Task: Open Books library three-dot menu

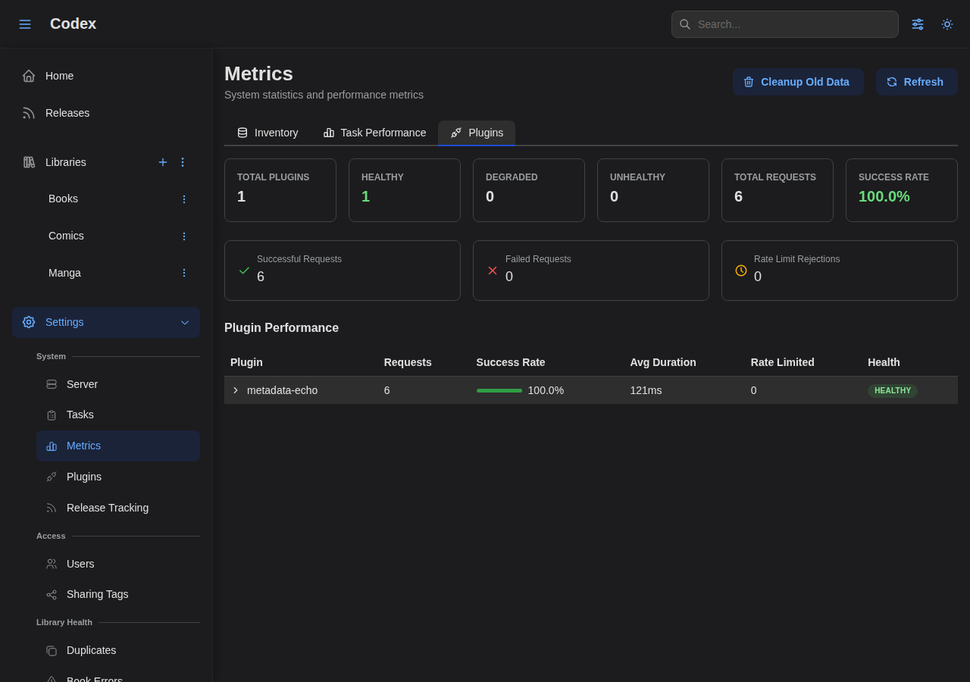Action: point(183,199)
